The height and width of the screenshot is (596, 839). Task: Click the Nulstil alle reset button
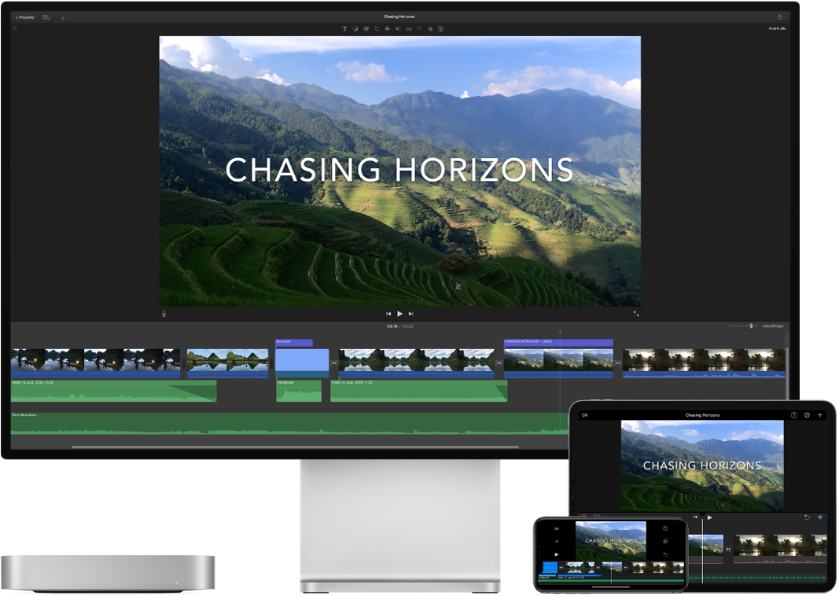coord(777,28)
